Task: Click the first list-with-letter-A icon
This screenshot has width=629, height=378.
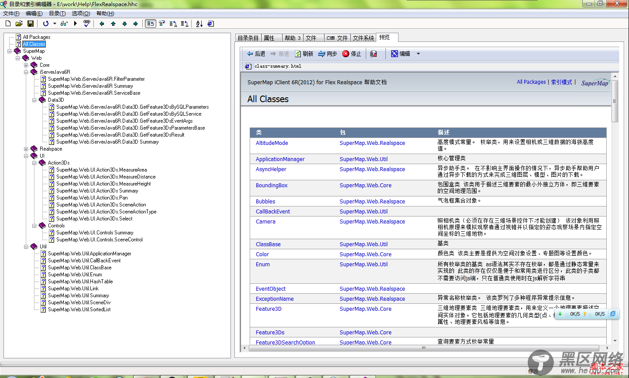Action: 173,24
